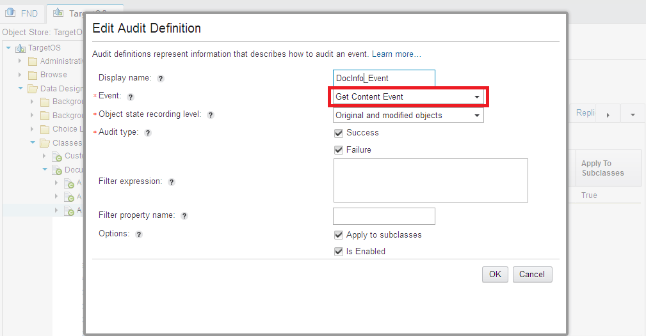Click help icon next to Audit type

(148, 133)
